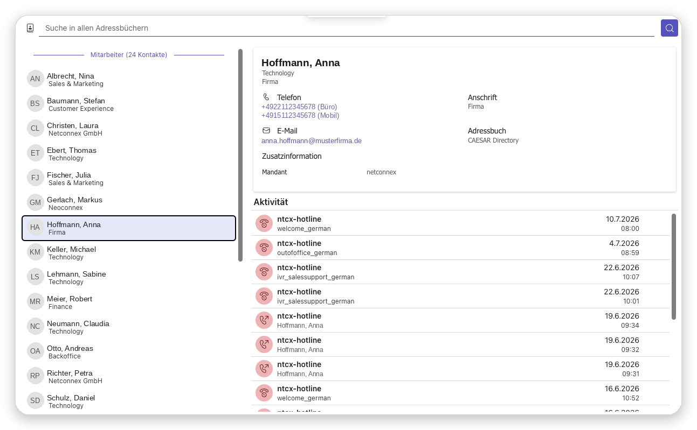Select contact Lehmann, Sabine
This screenshot has height=430, width=697.
pyautogui.click(x=129, y=278)
